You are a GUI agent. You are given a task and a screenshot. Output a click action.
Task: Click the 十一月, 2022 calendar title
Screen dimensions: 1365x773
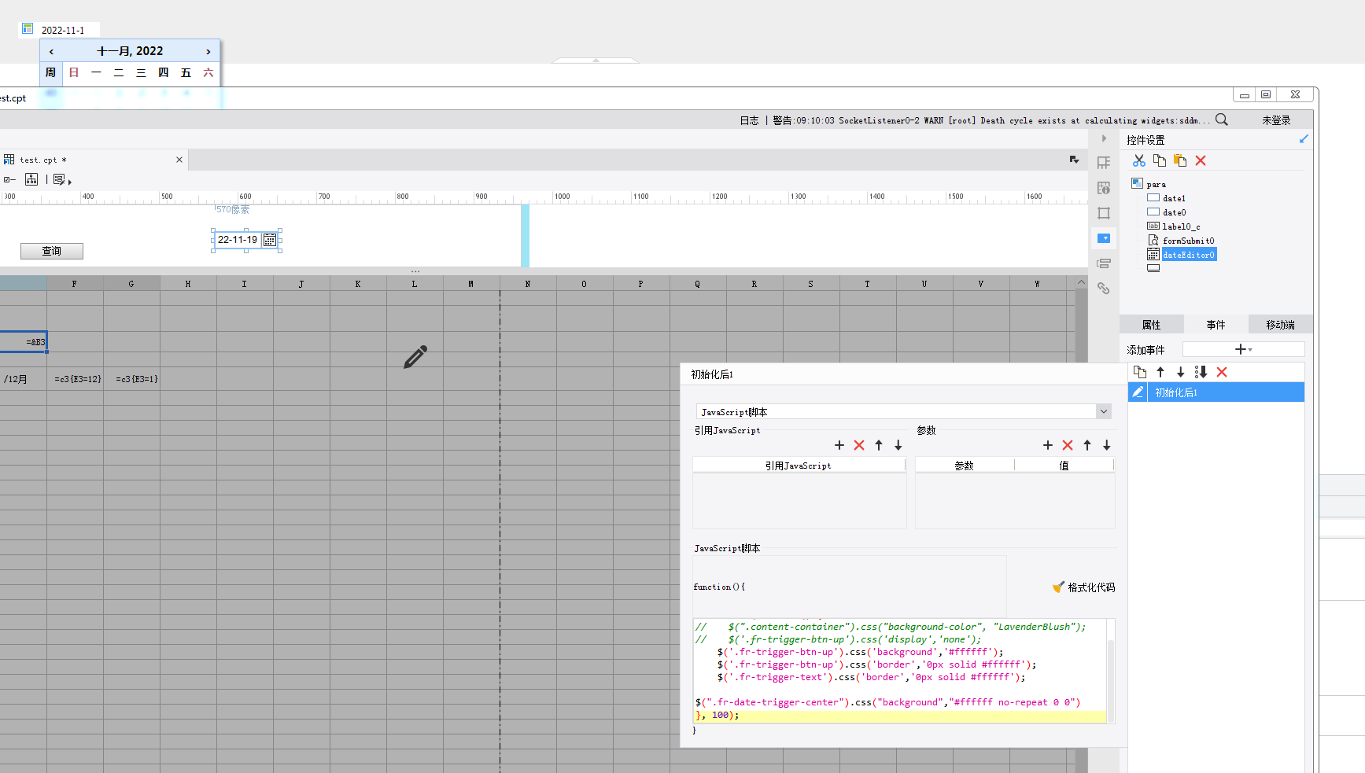coord(130,51)
